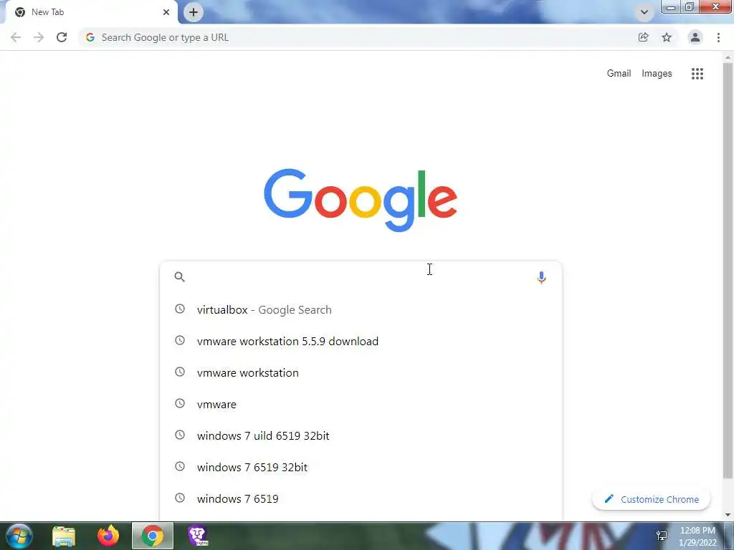The width and height of the screenshot is (734, 550).
Task: Click history clock icon beside vmware
Action: click(180, 403)
